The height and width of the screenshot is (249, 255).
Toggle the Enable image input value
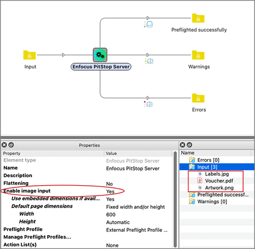(x=110, y=191)
